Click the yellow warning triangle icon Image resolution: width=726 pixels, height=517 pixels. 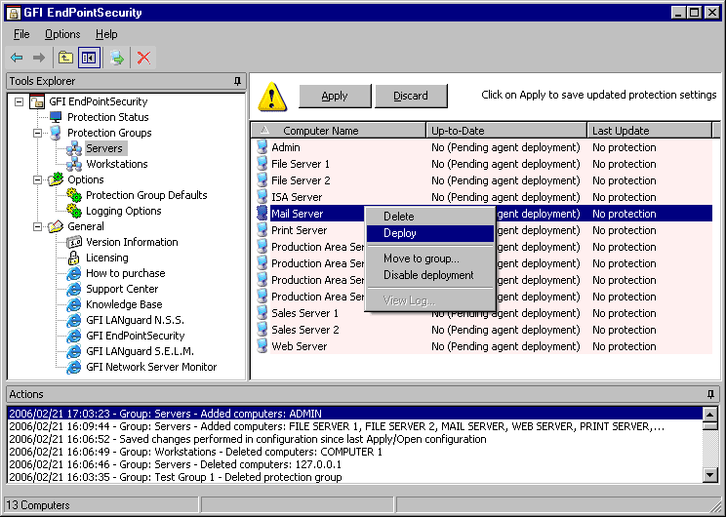tap(272, 97)
